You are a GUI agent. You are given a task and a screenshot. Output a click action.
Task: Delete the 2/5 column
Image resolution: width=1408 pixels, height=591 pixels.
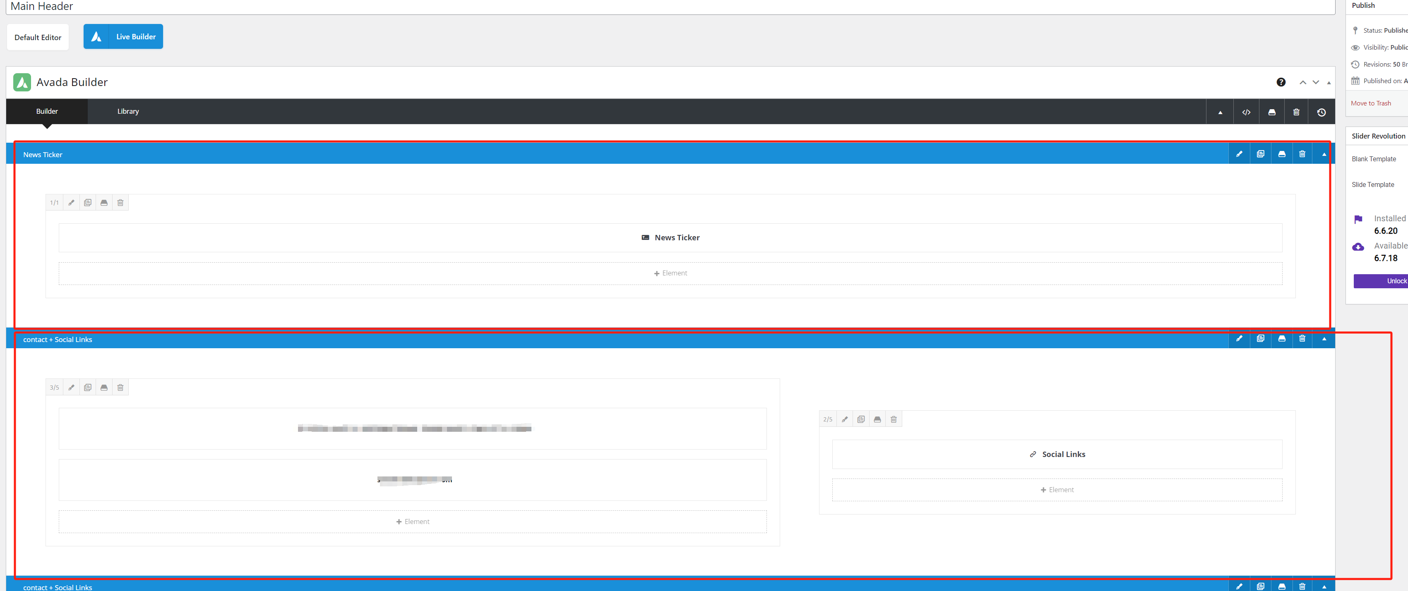pyautogui.click(x=894, y=419)
